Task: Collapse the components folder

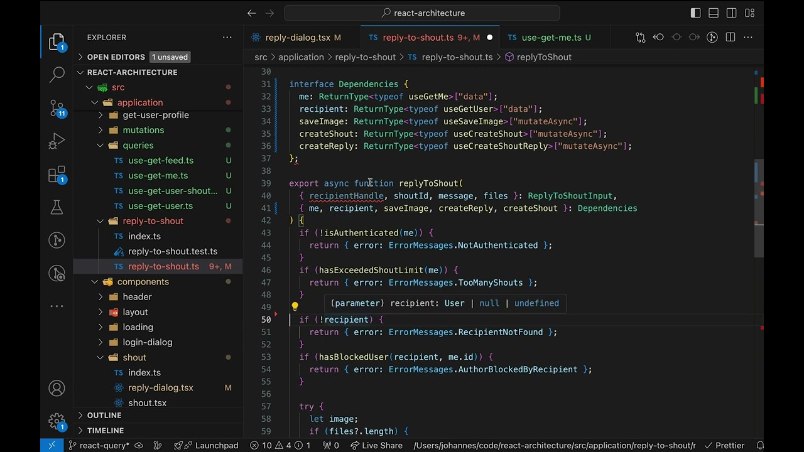Action: pos(95,282)
